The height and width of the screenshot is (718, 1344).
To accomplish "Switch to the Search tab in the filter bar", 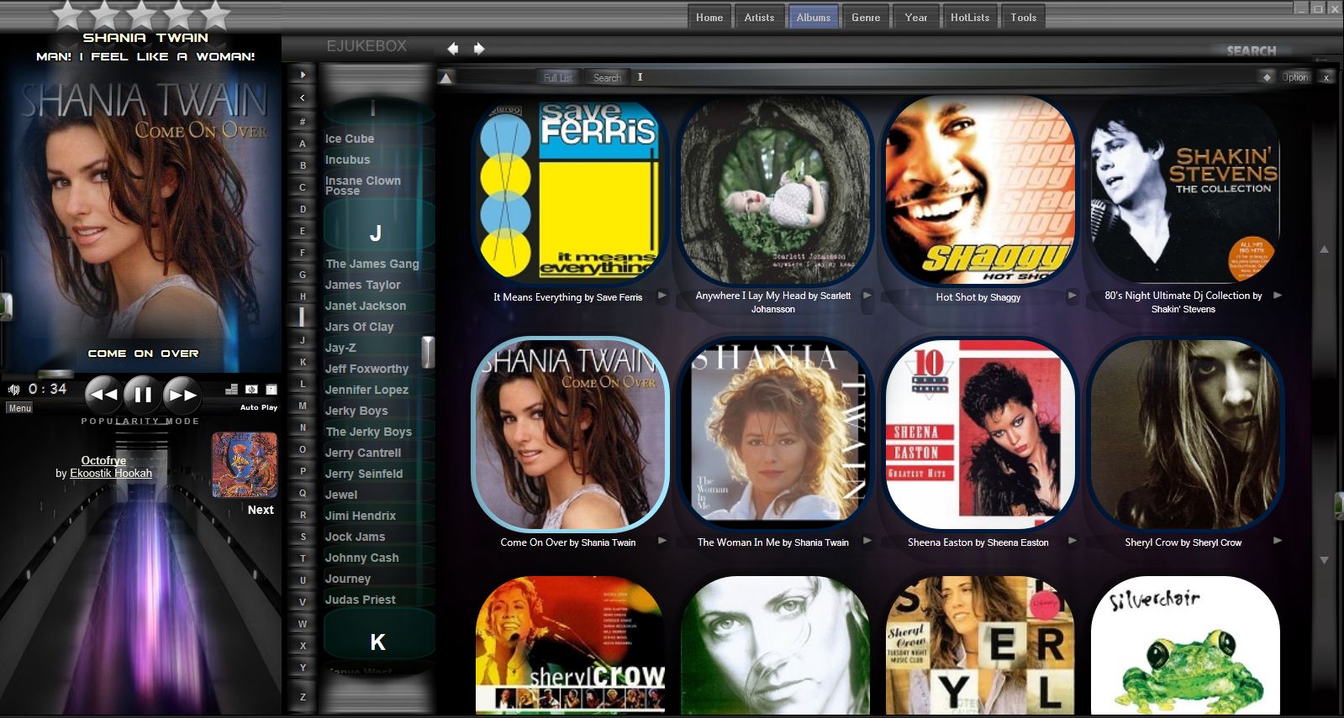I will 607,77.
